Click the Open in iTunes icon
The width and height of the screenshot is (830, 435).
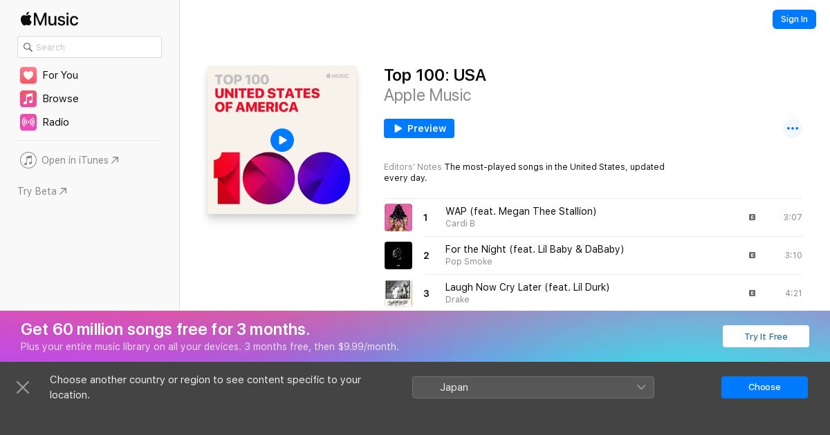[28, 160]
